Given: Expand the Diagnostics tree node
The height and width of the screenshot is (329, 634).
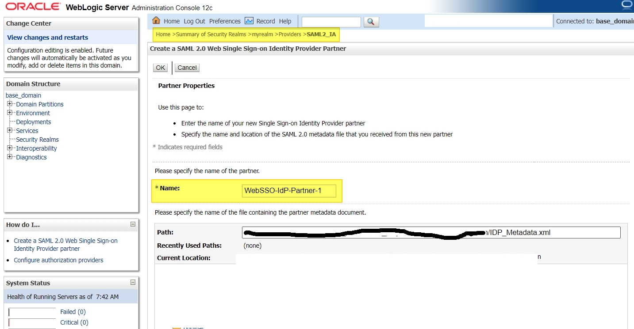Looking at the screenshot, I should click(x=10, y=157).
